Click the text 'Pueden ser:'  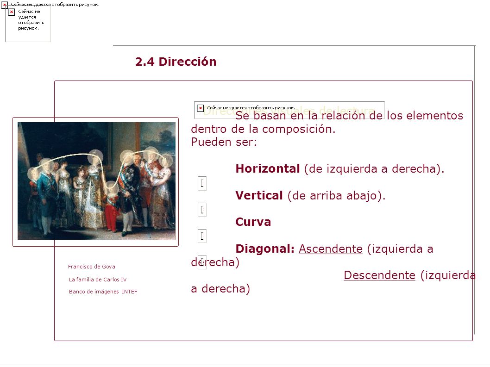[224, 142]
